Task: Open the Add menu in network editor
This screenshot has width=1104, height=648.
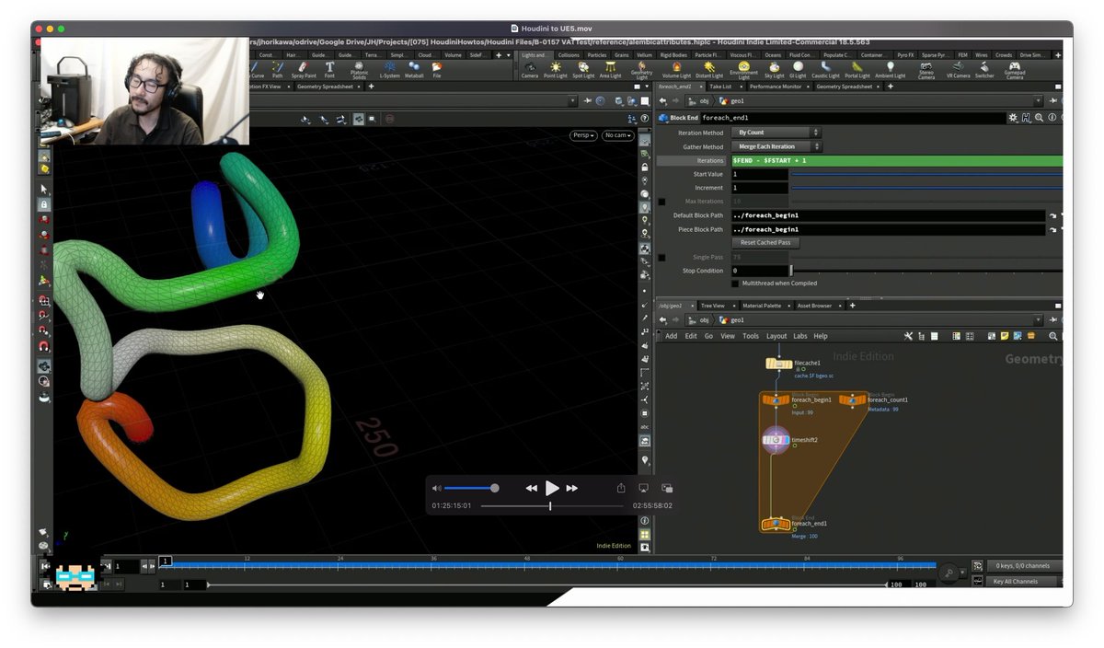Action: coord(672,336)
